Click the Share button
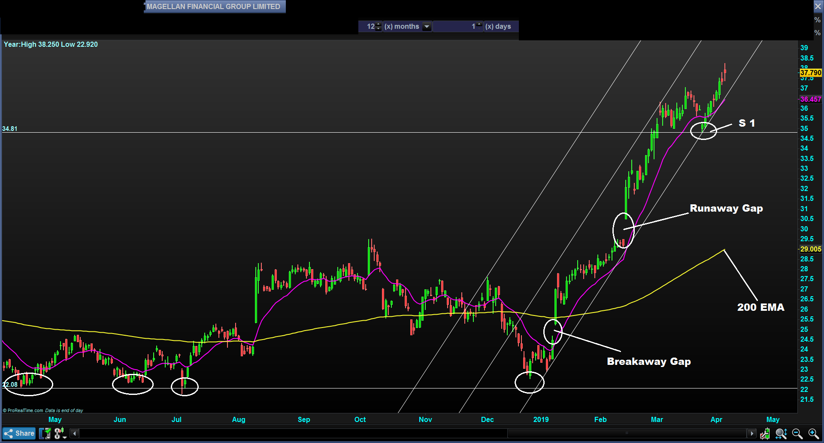Viewport: 824px width, 443px height. pos(19,433)
